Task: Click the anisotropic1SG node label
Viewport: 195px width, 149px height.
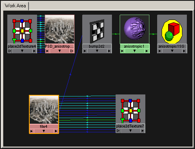Action: coord(171,46)
